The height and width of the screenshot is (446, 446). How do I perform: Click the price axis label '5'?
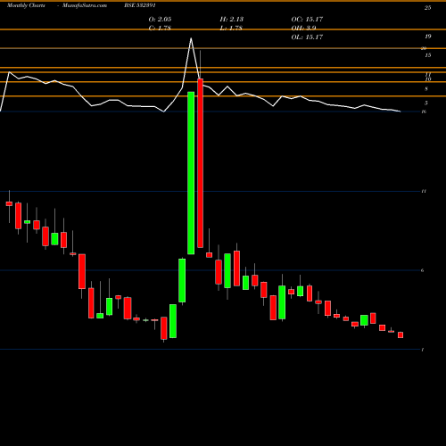pyautogui.click(x=426, y=103)
